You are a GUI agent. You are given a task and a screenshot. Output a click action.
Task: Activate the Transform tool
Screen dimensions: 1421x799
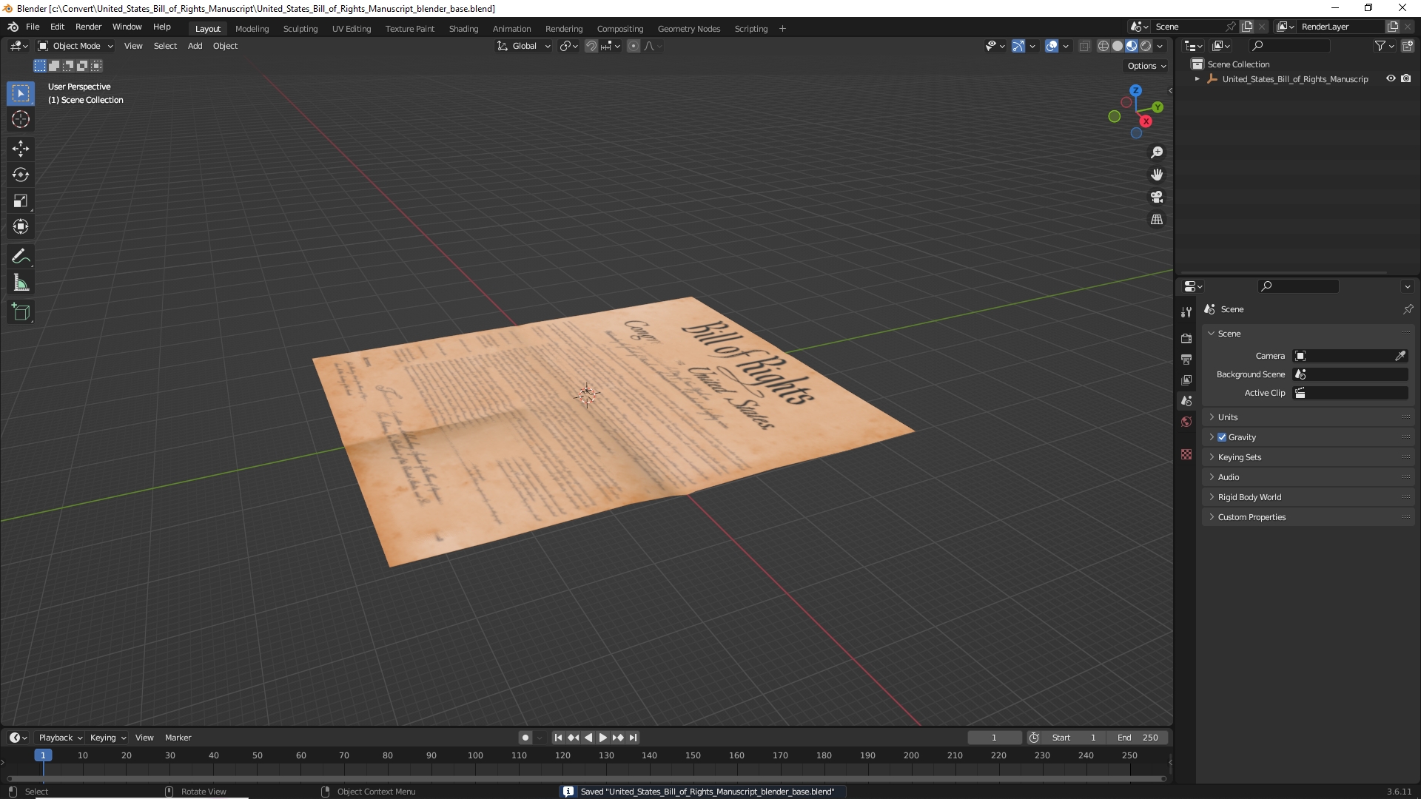(x=21, y=226)
